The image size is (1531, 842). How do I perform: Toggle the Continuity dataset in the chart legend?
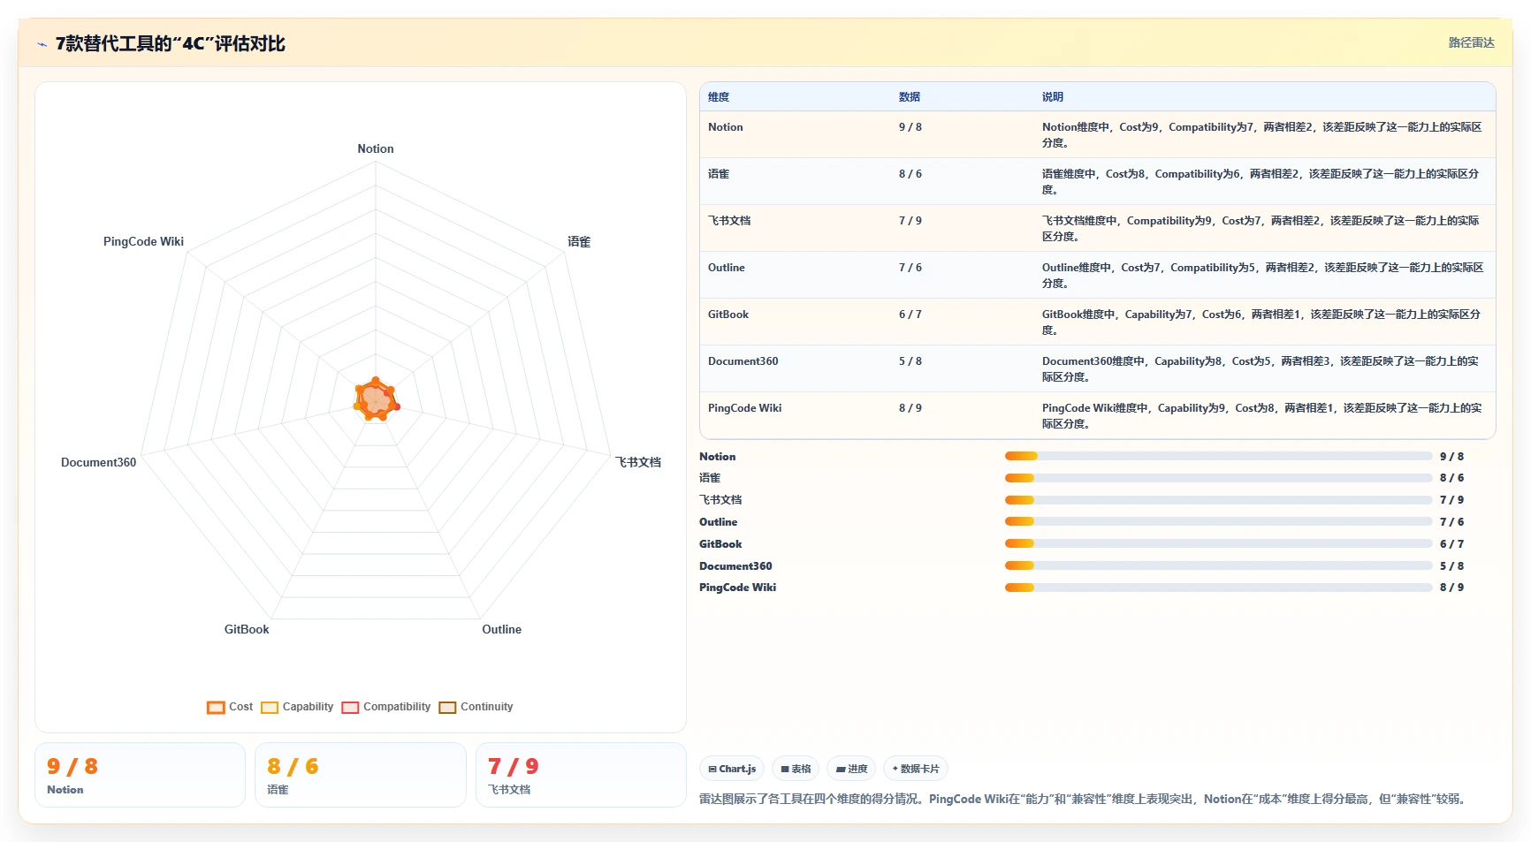(476, 707)
